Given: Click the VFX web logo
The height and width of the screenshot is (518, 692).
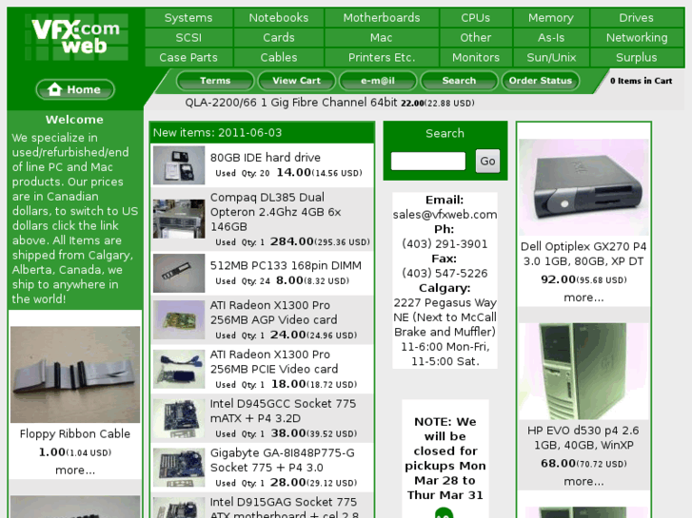Looking at the screenshot, I should click(75, 38).
